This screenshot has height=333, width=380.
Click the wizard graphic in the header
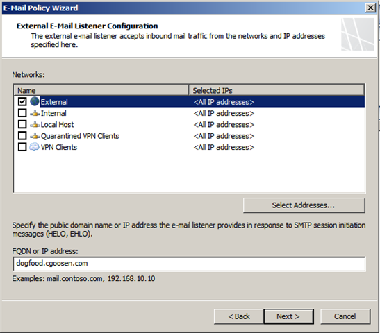(358, 35)
